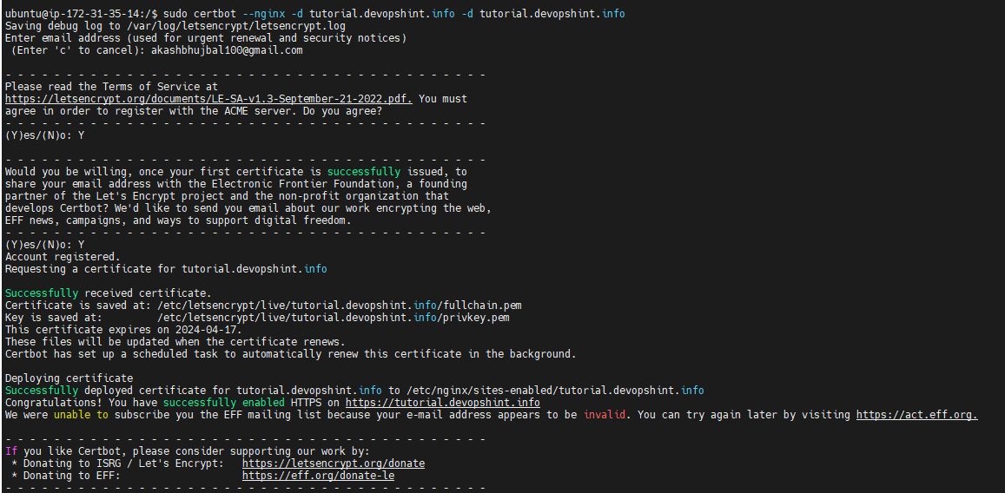Click the 'Account registered.' line
This screenshot has width=1005, height=493.
[63, 257]
